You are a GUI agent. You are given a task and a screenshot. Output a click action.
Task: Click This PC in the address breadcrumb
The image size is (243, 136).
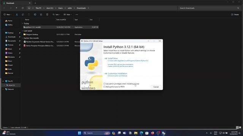[x=38, y=8]
